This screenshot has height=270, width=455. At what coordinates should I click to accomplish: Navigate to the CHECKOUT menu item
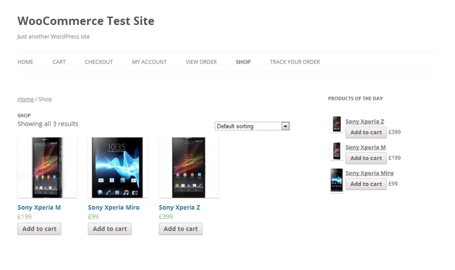click(99, 62)
